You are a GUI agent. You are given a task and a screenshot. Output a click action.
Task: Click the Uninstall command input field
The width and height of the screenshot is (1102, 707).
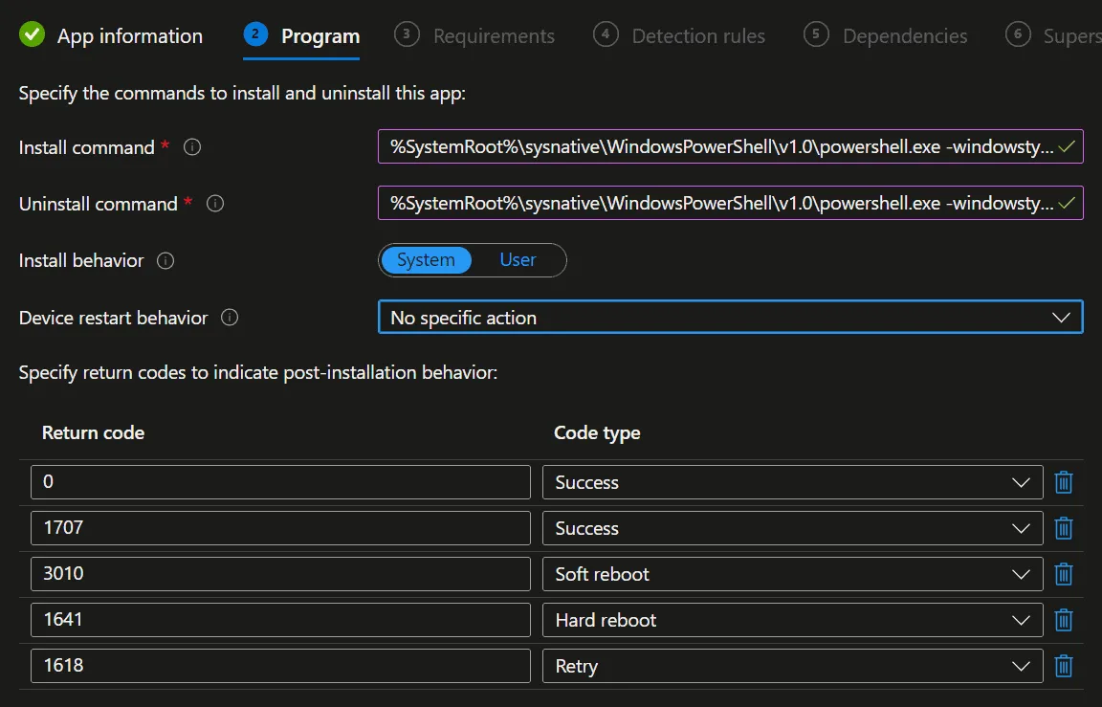730,203
